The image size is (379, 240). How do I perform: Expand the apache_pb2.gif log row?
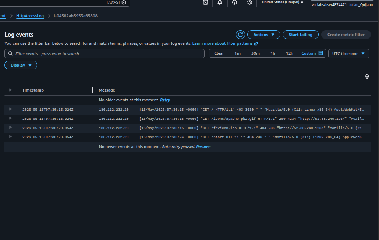10,118
